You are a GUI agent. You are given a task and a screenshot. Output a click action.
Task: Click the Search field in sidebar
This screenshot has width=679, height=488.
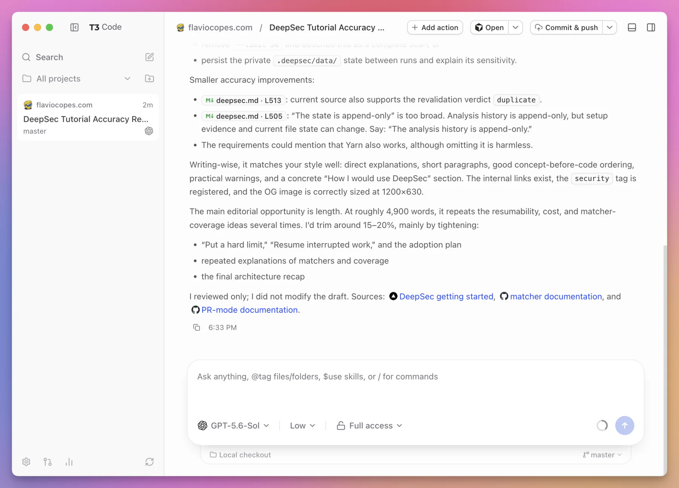(80, 57)
